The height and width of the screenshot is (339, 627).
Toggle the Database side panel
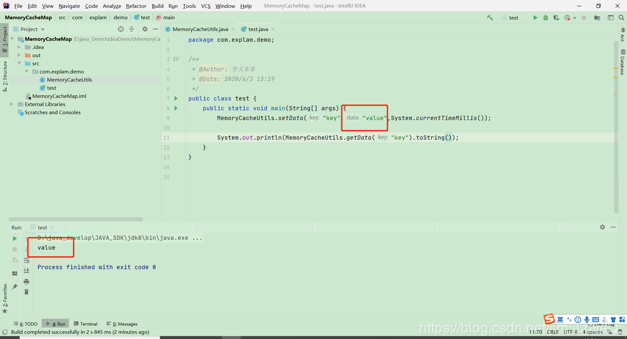pos(622,62)
